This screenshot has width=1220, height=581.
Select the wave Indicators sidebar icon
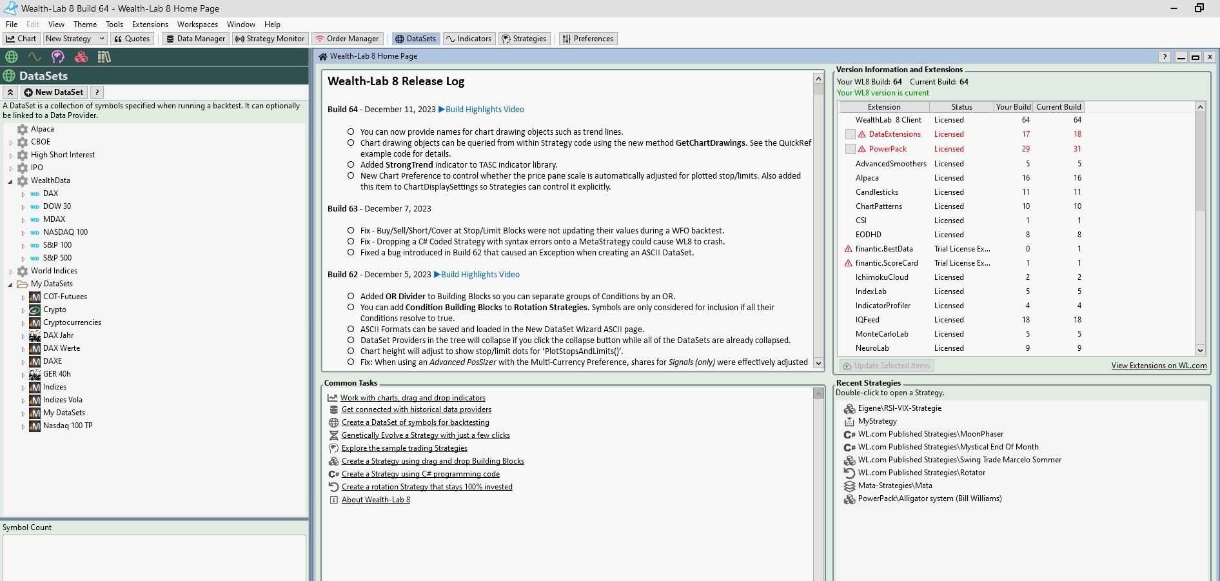click(35, 57)
